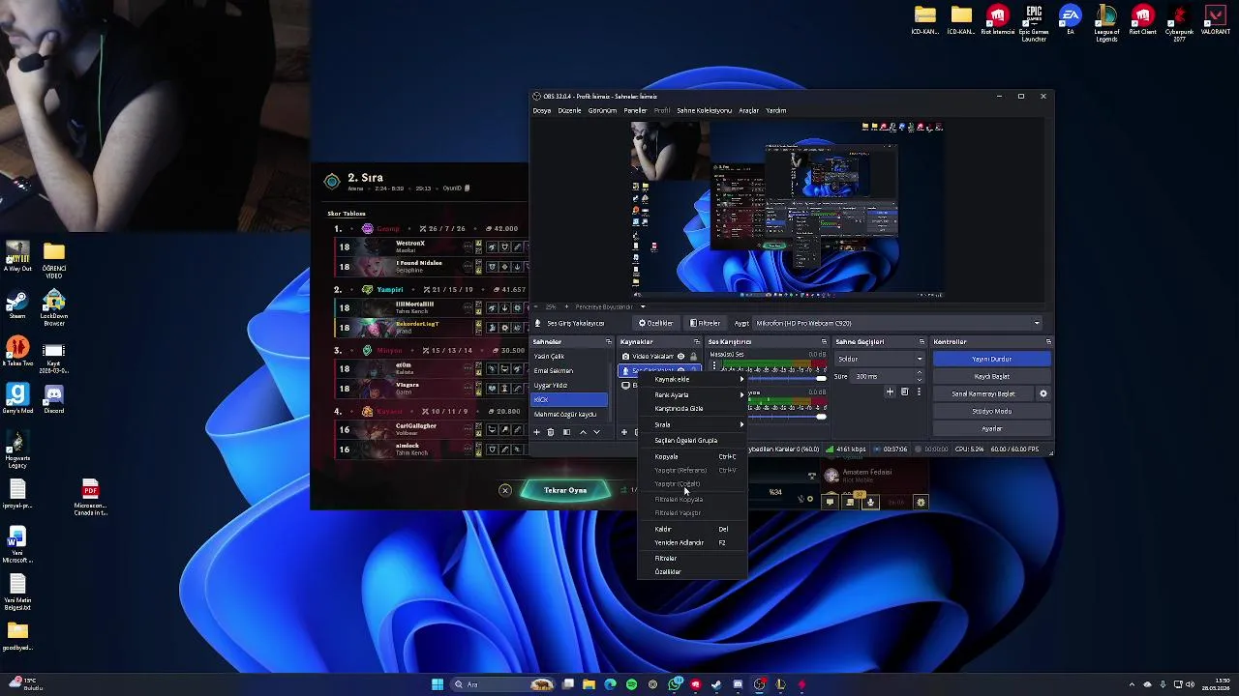This screenshot has width=1239, height=696.
Task: Add a new scene with plus icon in Sahneler
Action: click(537, 432)
